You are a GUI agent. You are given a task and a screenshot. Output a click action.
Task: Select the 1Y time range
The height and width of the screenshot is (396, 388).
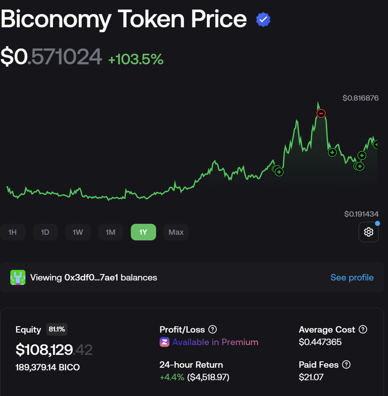tap(143, 232)
